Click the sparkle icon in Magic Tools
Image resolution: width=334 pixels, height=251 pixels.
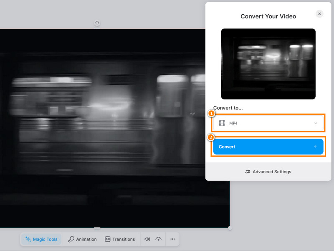(x=28, y=239)
